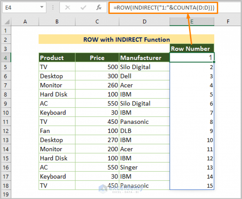Expand the Name Box dropdown arrow
Viewport: 242px width, 199px height.
coord(42,7)
